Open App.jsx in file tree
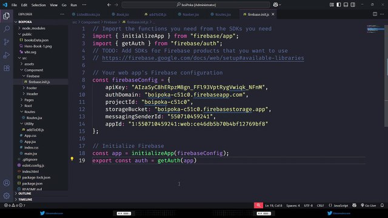The height and width of the screenshot is (218, 388). (x=30, y=142)
